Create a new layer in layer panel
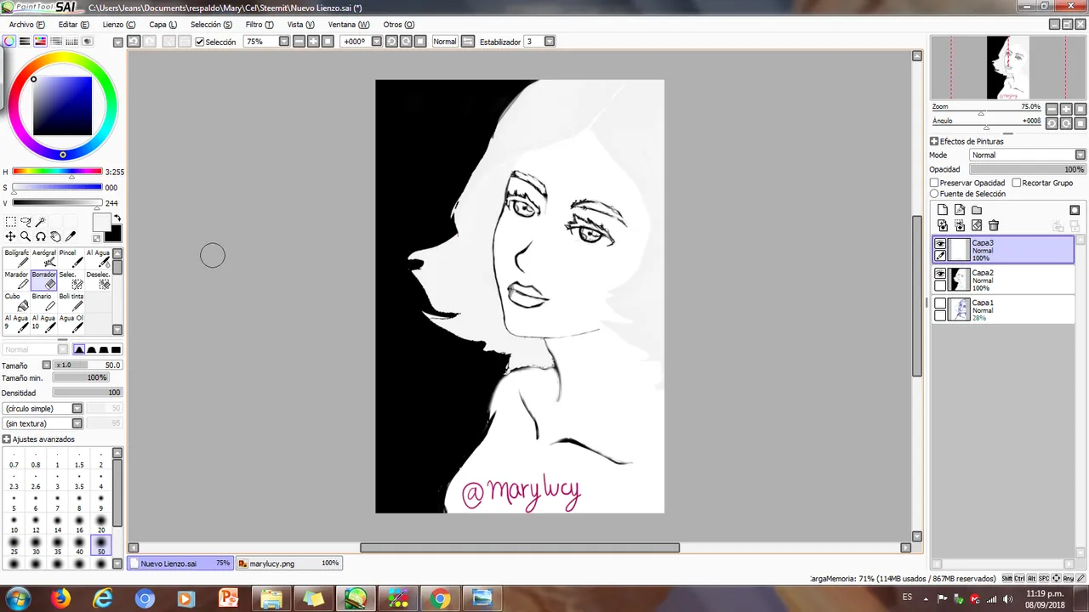Screen dimensions: 1089x612 [x=943, y=210]
